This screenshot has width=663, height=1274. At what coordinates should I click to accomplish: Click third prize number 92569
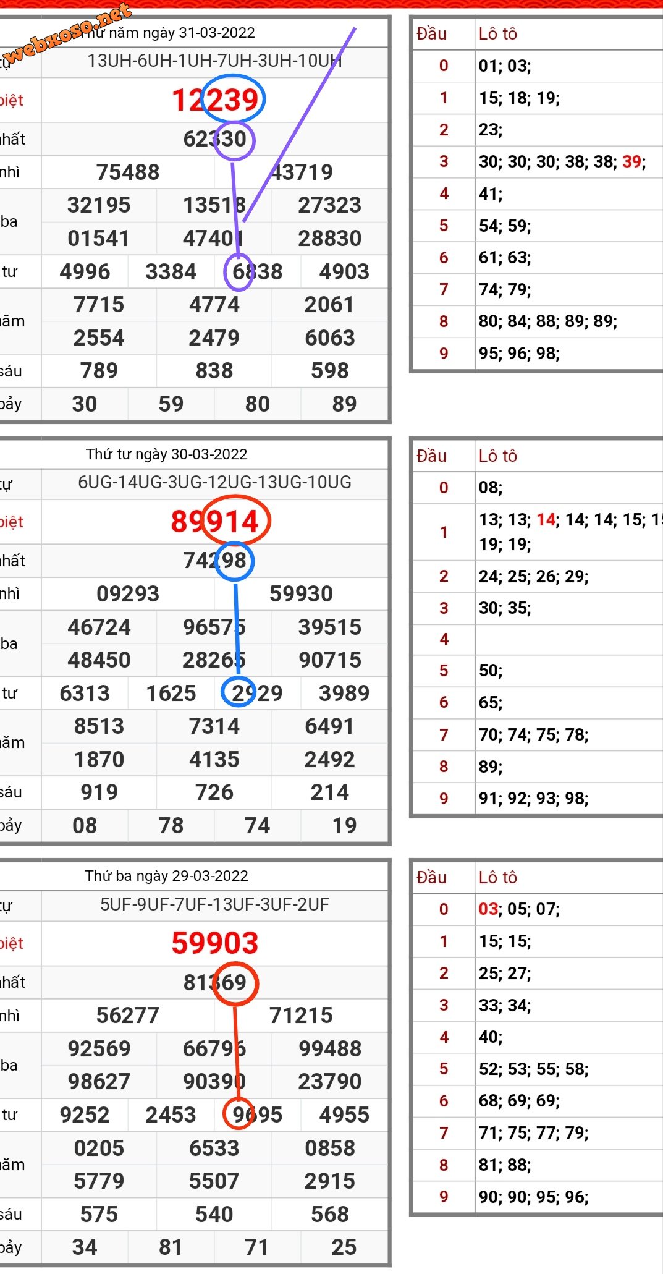tap(99, 1048)
